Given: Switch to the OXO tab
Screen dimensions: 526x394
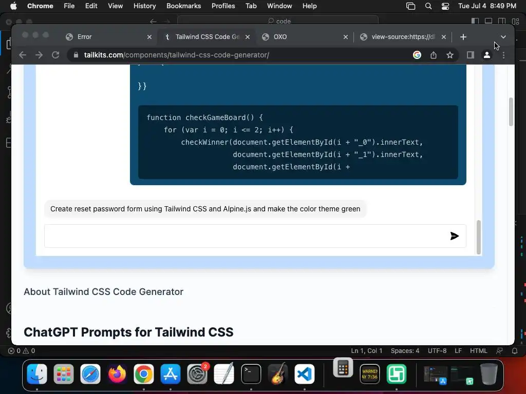Looking at the screenshot, I should pos(304,37).
